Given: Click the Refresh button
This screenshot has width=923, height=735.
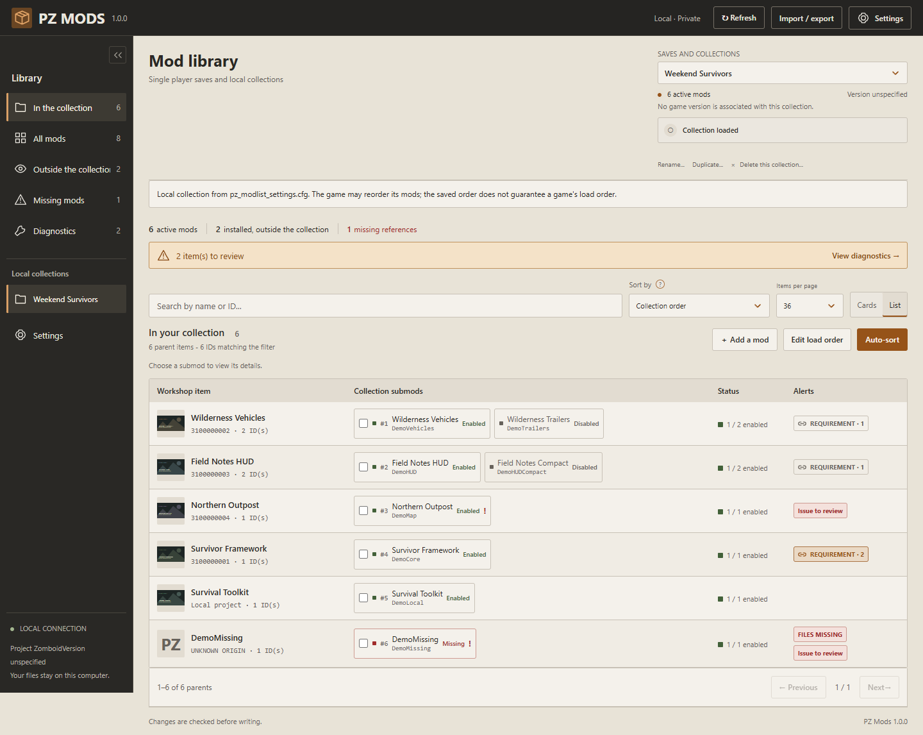Looking at the screenshot, I should [x=739, y=18].
